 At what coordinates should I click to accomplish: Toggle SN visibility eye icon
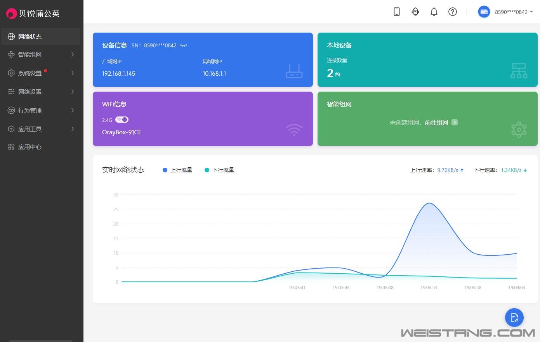click(184, 45)
